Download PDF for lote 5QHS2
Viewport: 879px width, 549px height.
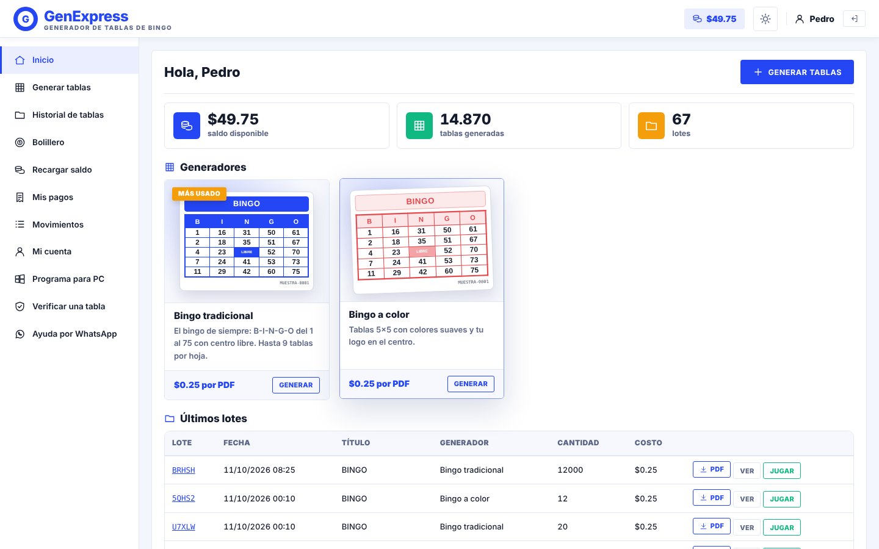[x=712, y=498]
